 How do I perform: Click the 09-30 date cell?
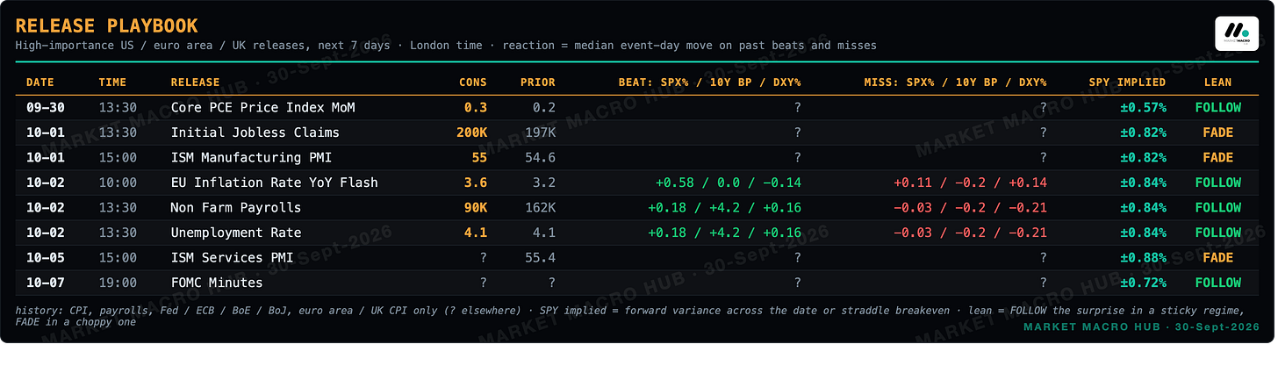tap(46, 108)
